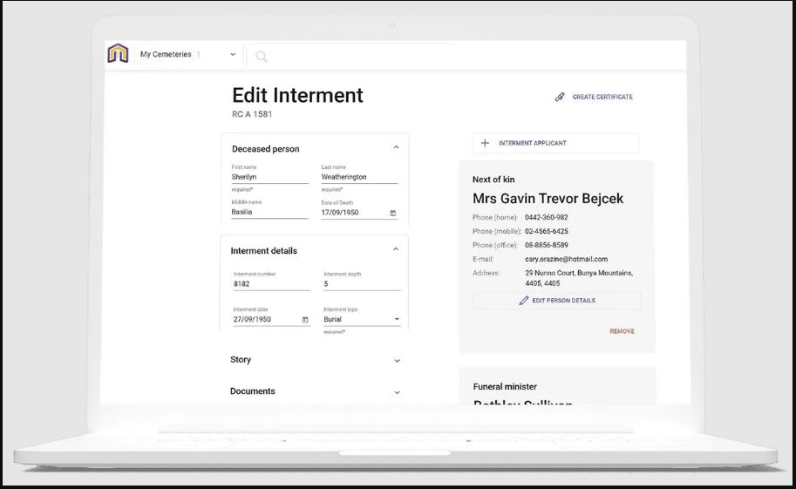Click the email cary.orazine@hotmail.com
The image size is (796, 489).
tap(566, 259)
